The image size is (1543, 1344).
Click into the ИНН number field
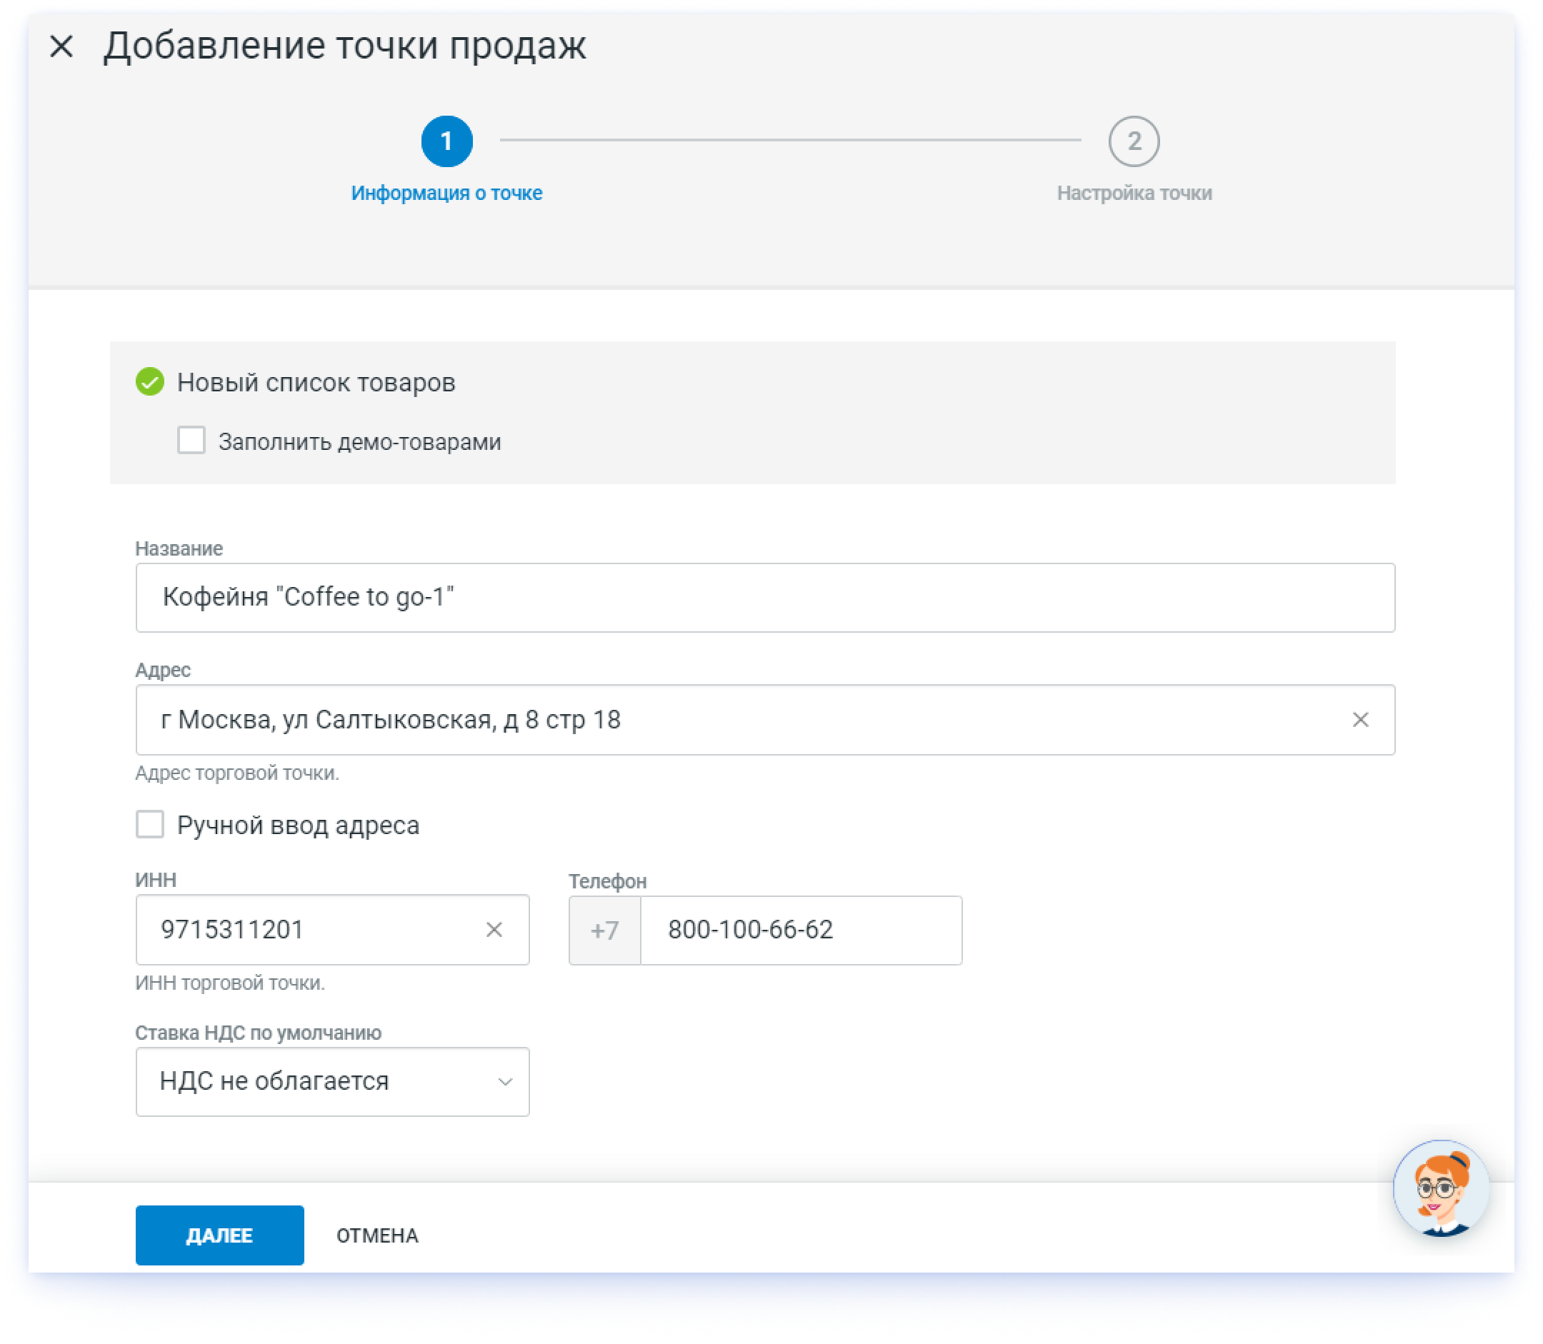click(315, 930)
